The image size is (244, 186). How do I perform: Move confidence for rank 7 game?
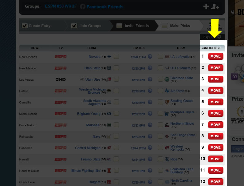215,125
